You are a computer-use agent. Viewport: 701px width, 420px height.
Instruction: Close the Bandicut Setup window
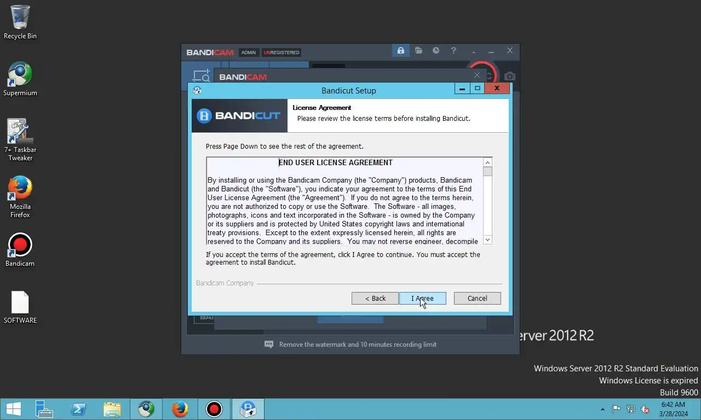[x=497, y=89]
